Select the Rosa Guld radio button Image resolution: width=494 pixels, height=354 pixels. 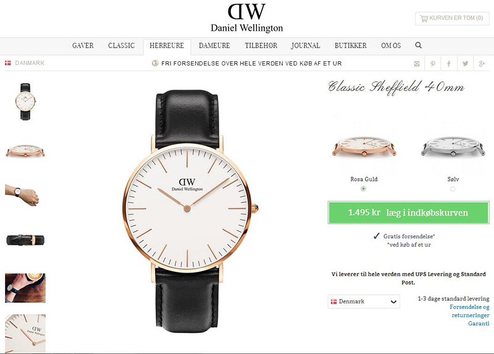point(363,188)
